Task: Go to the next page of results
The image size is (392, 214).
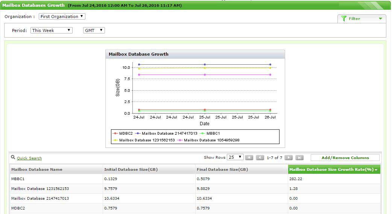Action: pos(289,158)
